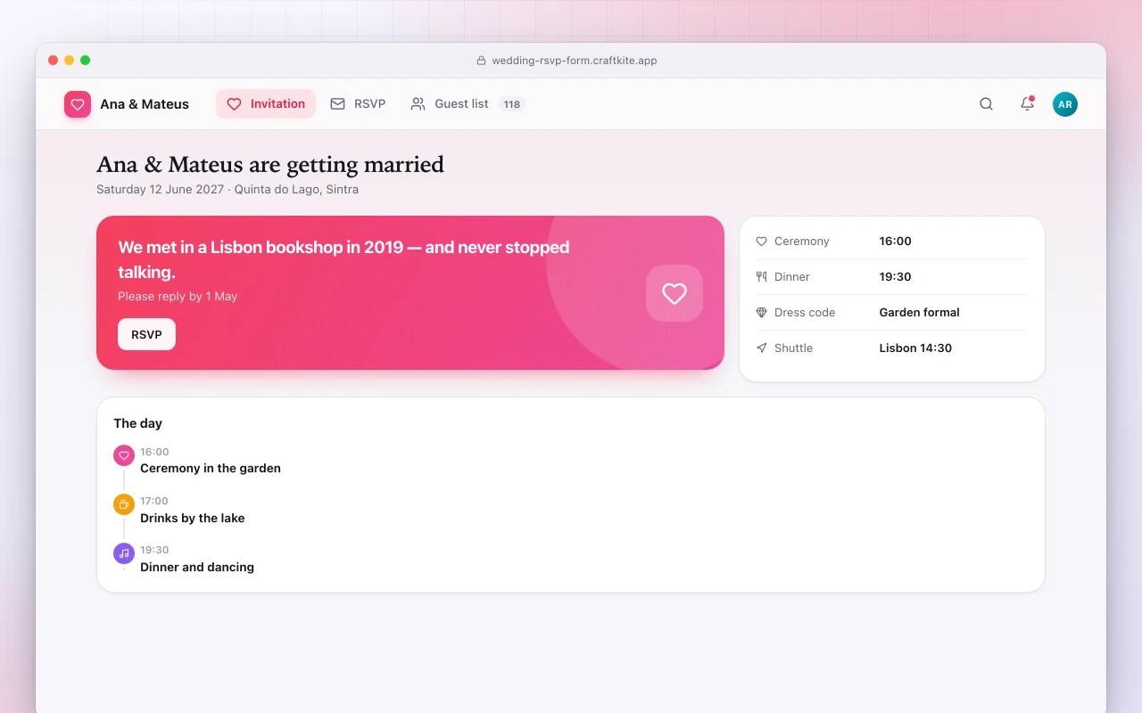Click the 118 guest count badge

[x=511, y=104]
